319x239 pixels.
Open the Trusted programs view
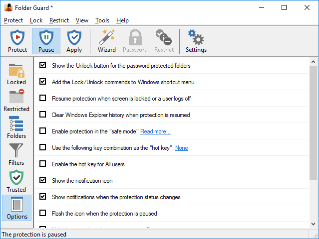click(16, 181)
